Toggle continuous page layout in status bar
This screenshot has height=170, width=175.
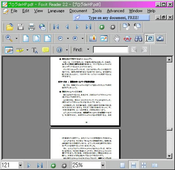pyautogui.click(x=133, y=165)
